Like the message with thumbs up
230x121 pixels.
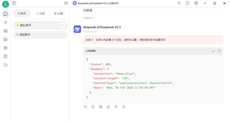(109, 107)
